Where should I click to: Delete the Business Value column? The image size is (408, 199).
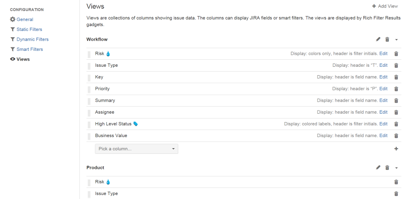(396, 136)
